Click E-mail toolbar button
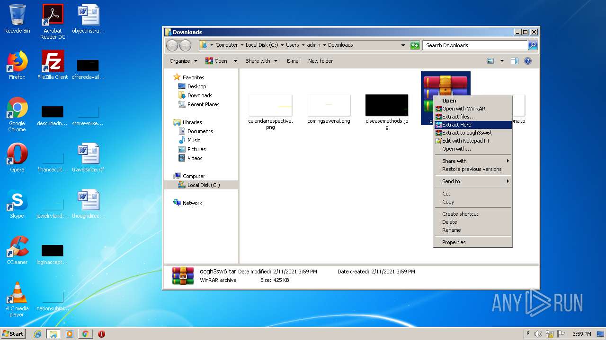This screenshot has height=340, width=606. (x=294, y=61)
